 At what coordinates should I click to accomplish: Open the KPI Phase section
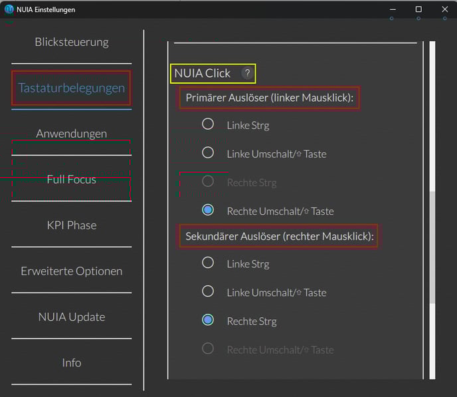click(x=72, y=225)
